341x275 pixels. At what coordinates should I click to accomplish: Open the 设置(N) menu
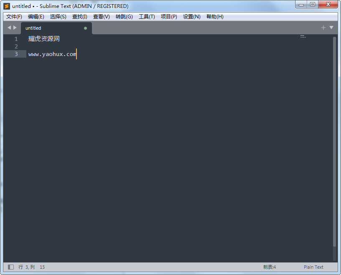(x=191, y=17)
